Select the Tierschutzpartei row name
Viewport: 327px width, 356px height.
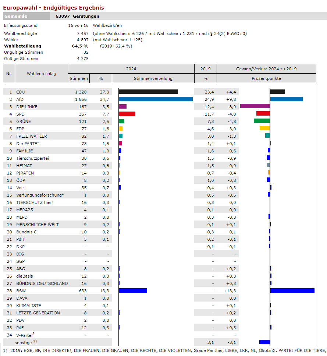(x=32, y=158)
